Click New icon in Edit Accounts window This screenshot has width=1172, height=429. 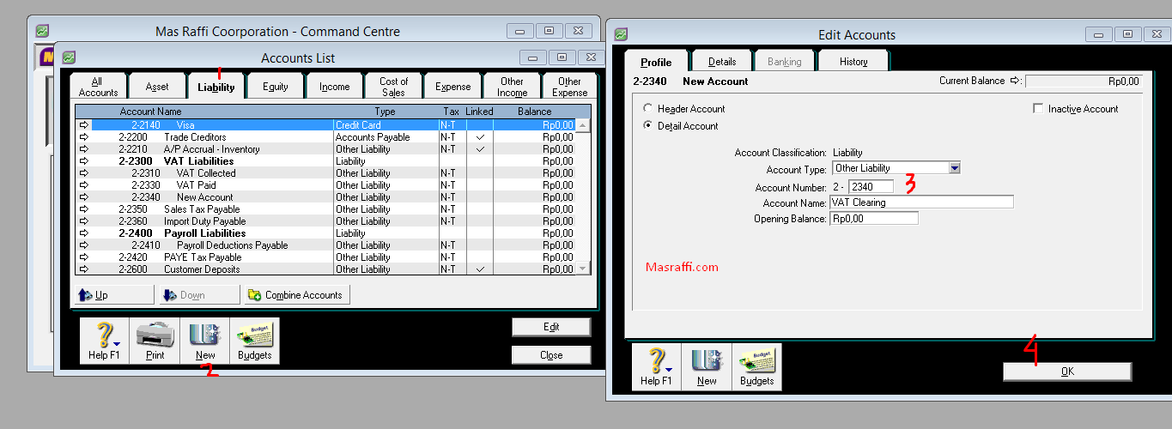[707, 366]
